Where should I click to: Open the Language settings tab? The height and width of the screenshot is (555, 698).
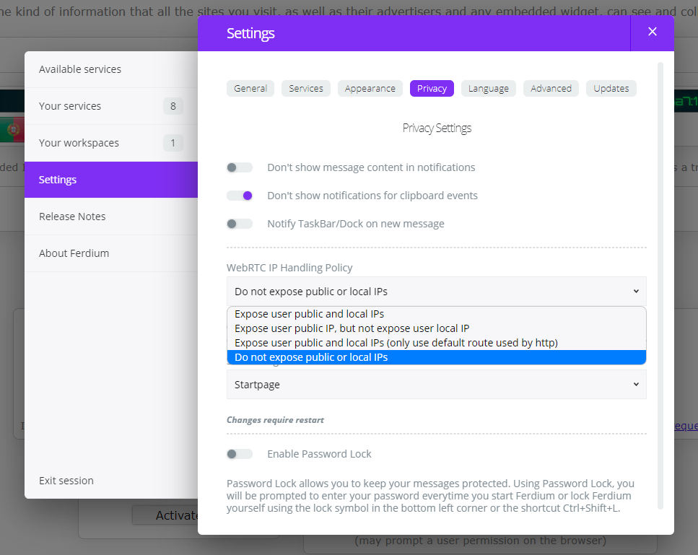[x=488, y=88]
